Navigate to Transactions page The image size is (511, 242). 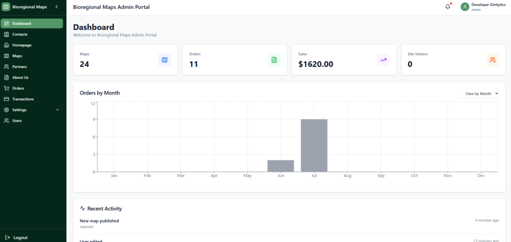coord(32,99)
